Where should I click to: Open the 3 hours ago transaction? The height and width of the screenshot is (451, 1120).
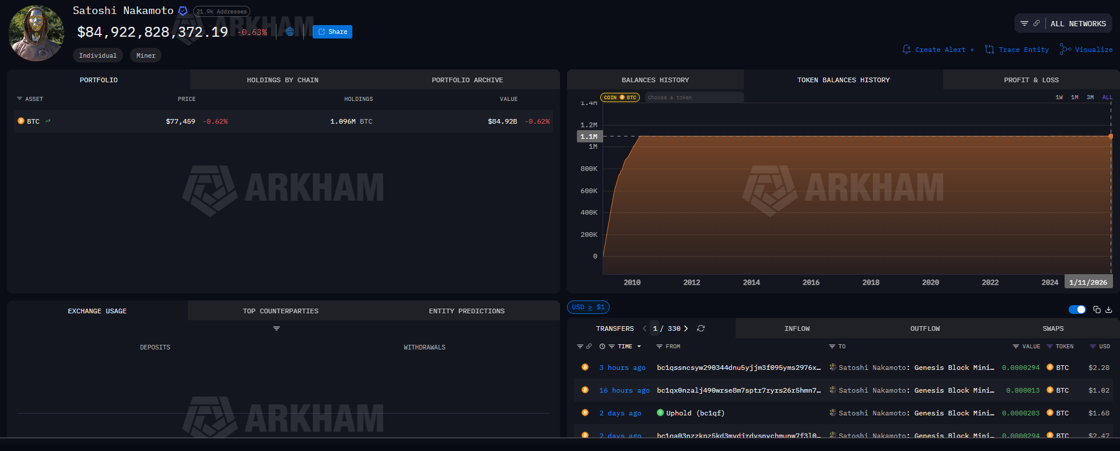click(622, 368)
